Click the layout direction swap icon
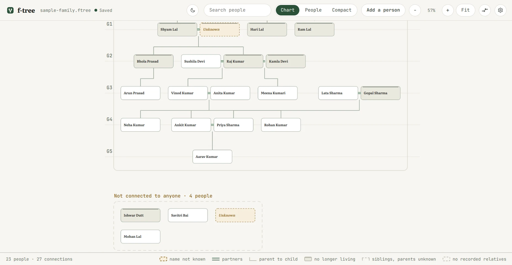 click(x=485, y=10)
